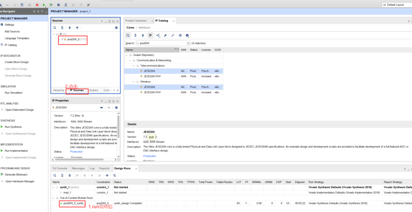Click Run Synthesis in Flow Navigator
The width and height of the screenshot is (412, 212).
point(13,127)
